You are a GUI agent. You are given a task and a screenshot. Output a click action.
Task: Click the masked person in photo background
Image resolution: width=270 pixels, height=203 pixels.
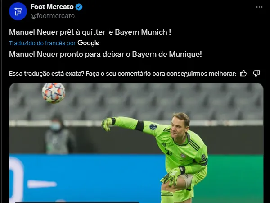click(x=59, y=134)
